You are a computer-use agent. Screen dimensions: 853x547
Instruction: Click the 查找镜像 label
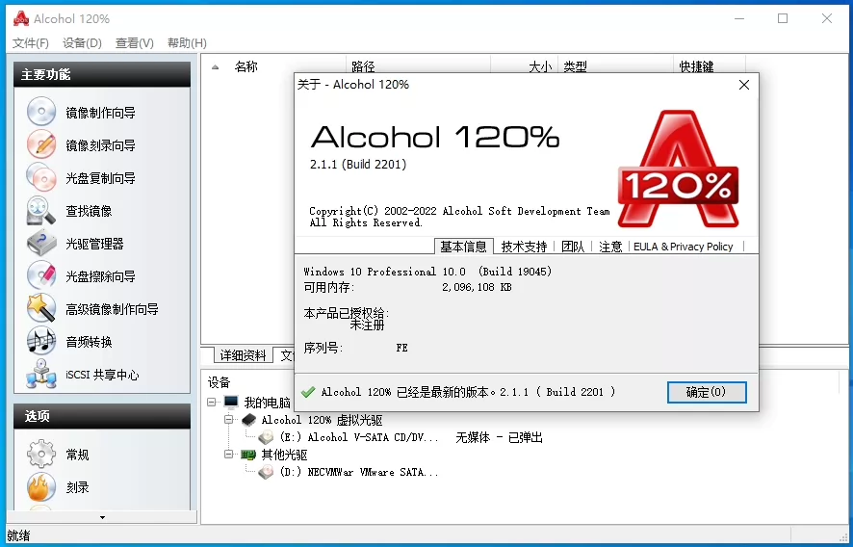click(89, 211)
